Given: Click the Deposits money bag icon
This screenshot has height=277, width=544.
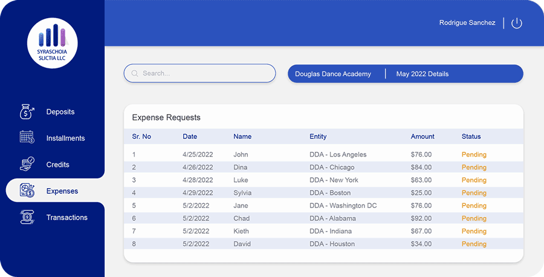Looking at the screenshot, I should tap(27, 112).
